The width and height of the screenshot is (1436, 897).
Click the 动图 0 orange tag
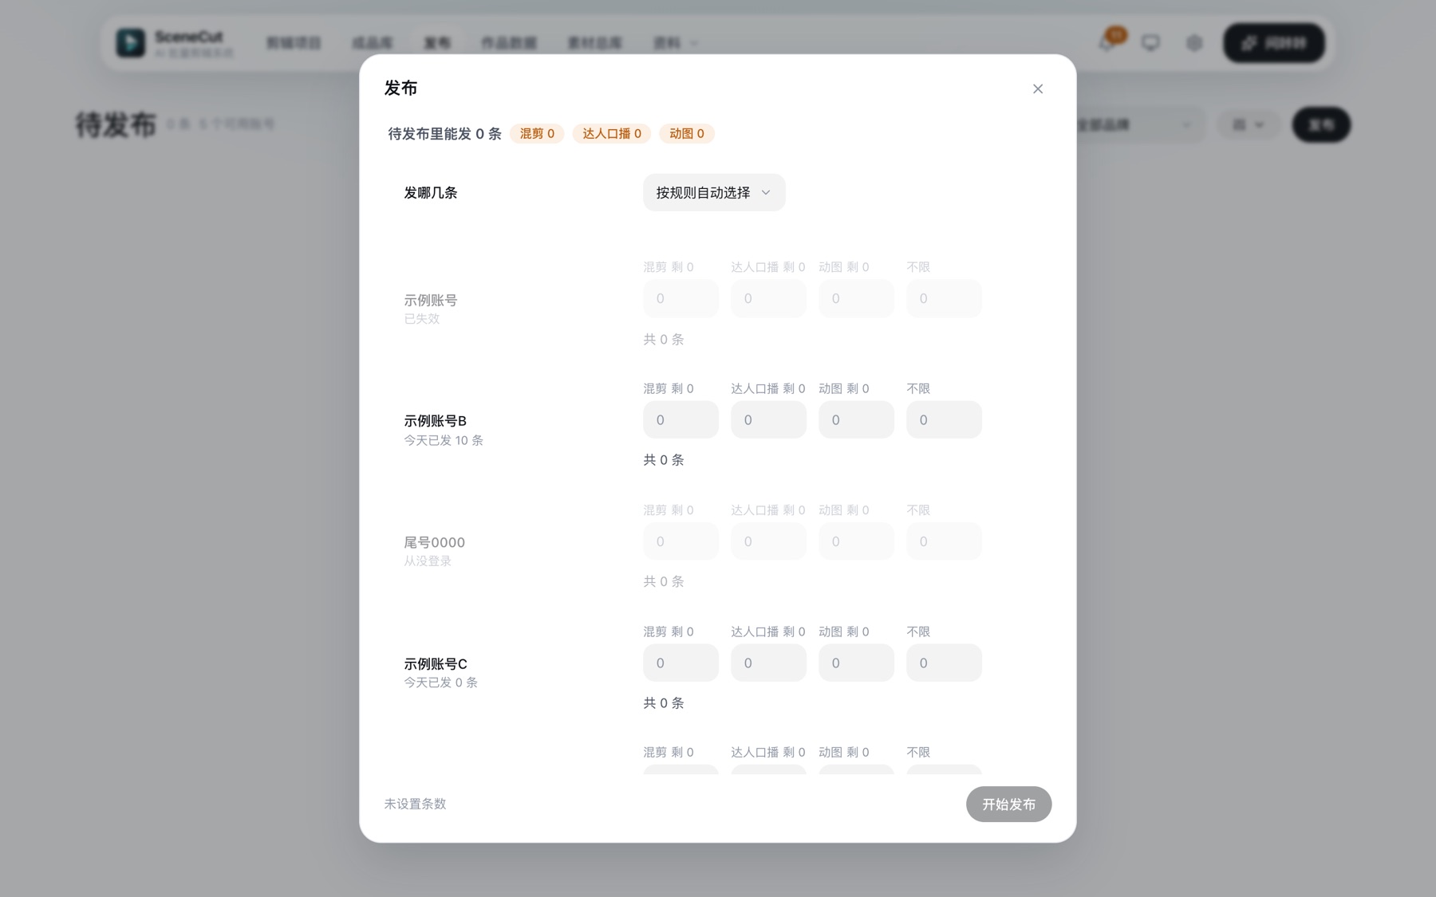click(x=686, y=133)
